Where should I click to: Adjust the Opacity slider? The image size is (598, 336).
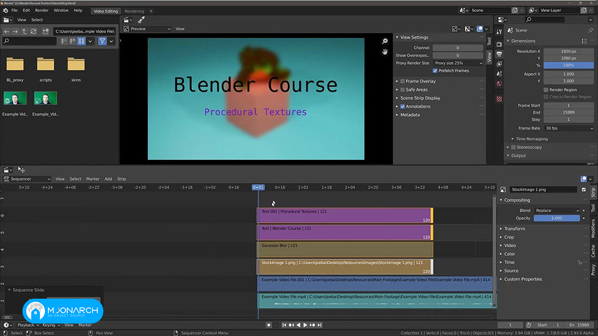556,218
